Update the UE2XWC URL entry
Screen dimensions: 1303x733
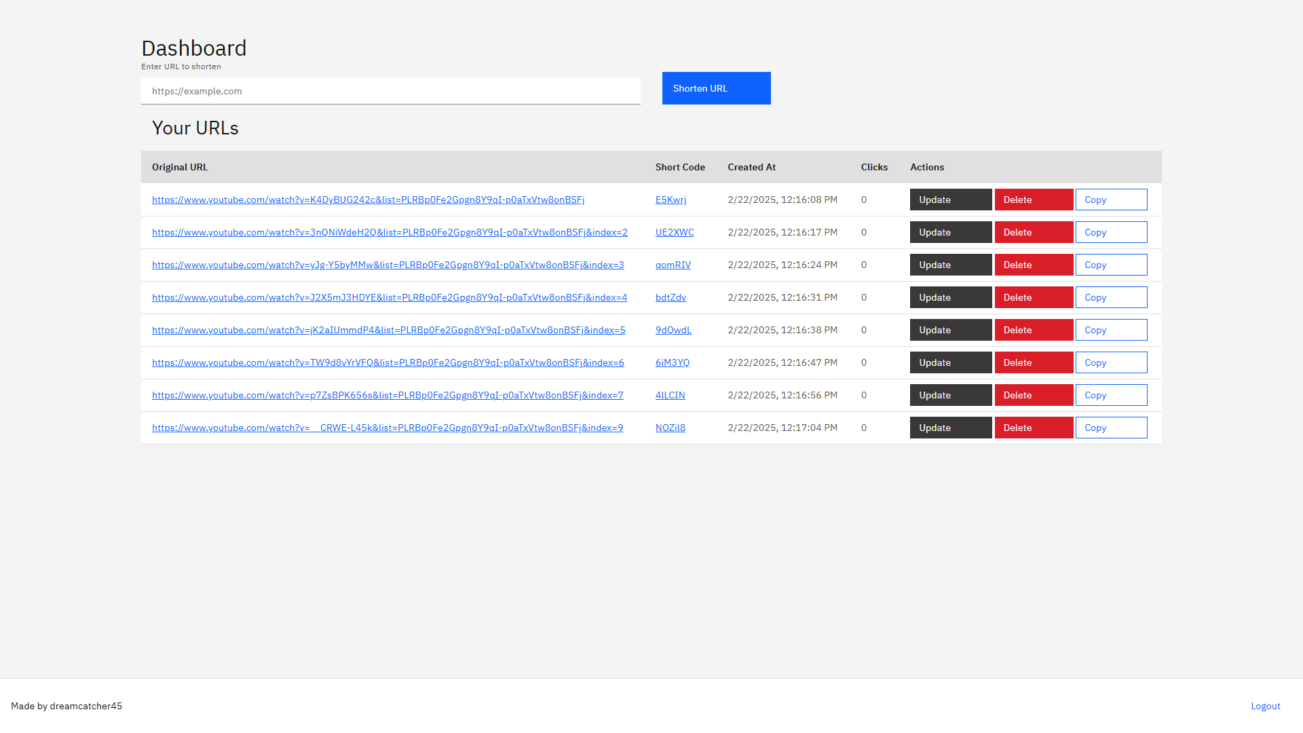(951, 232)
